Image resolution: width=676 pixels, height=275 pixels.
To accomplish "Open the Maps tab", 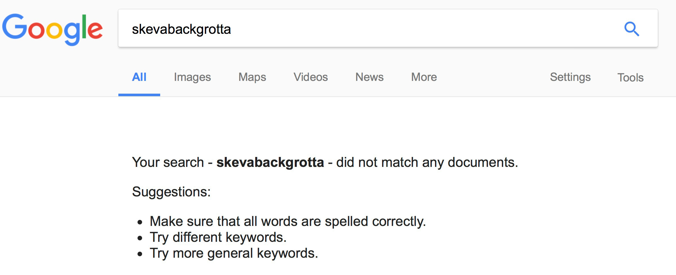I will (x=252, y=77).
